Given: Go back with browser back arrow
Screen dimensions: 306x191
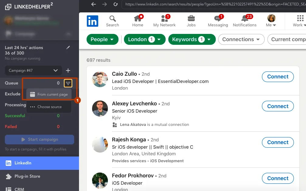Looking at the screenshot, I should pyautogui.click(x=94, y=4).
